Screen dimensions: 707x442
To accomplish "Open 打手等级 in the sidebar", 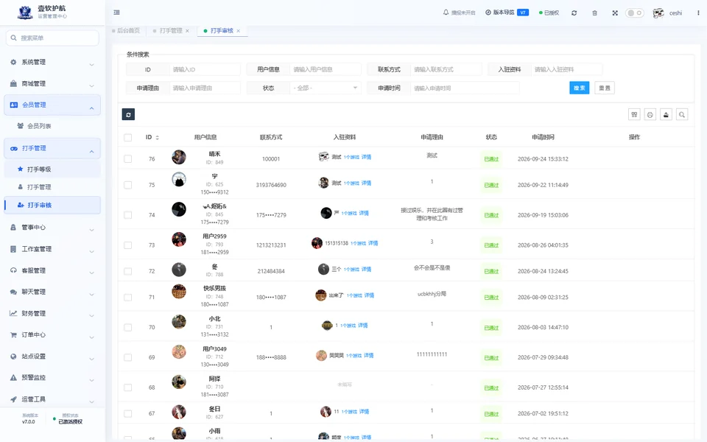I will coord(52,169).
